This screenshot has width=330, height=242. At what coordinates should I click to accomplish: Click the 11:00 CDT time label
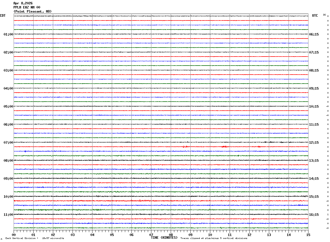(8, 215)
